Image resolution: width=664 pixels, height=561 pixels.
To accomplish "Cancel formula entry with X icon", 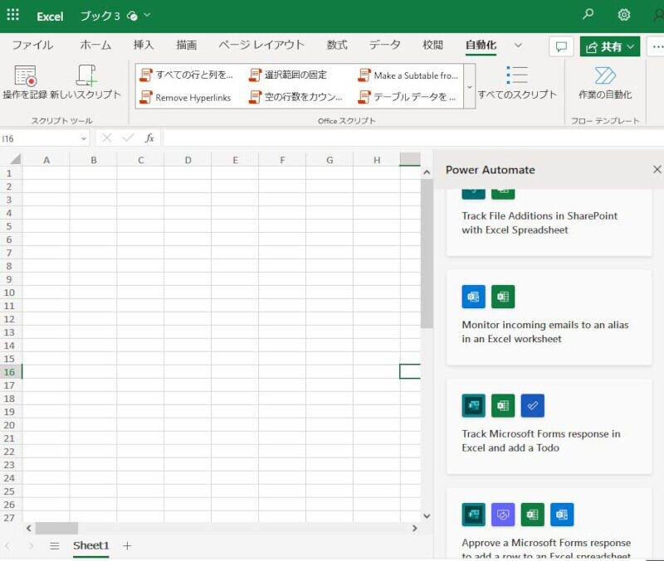I will pos(107,138).
